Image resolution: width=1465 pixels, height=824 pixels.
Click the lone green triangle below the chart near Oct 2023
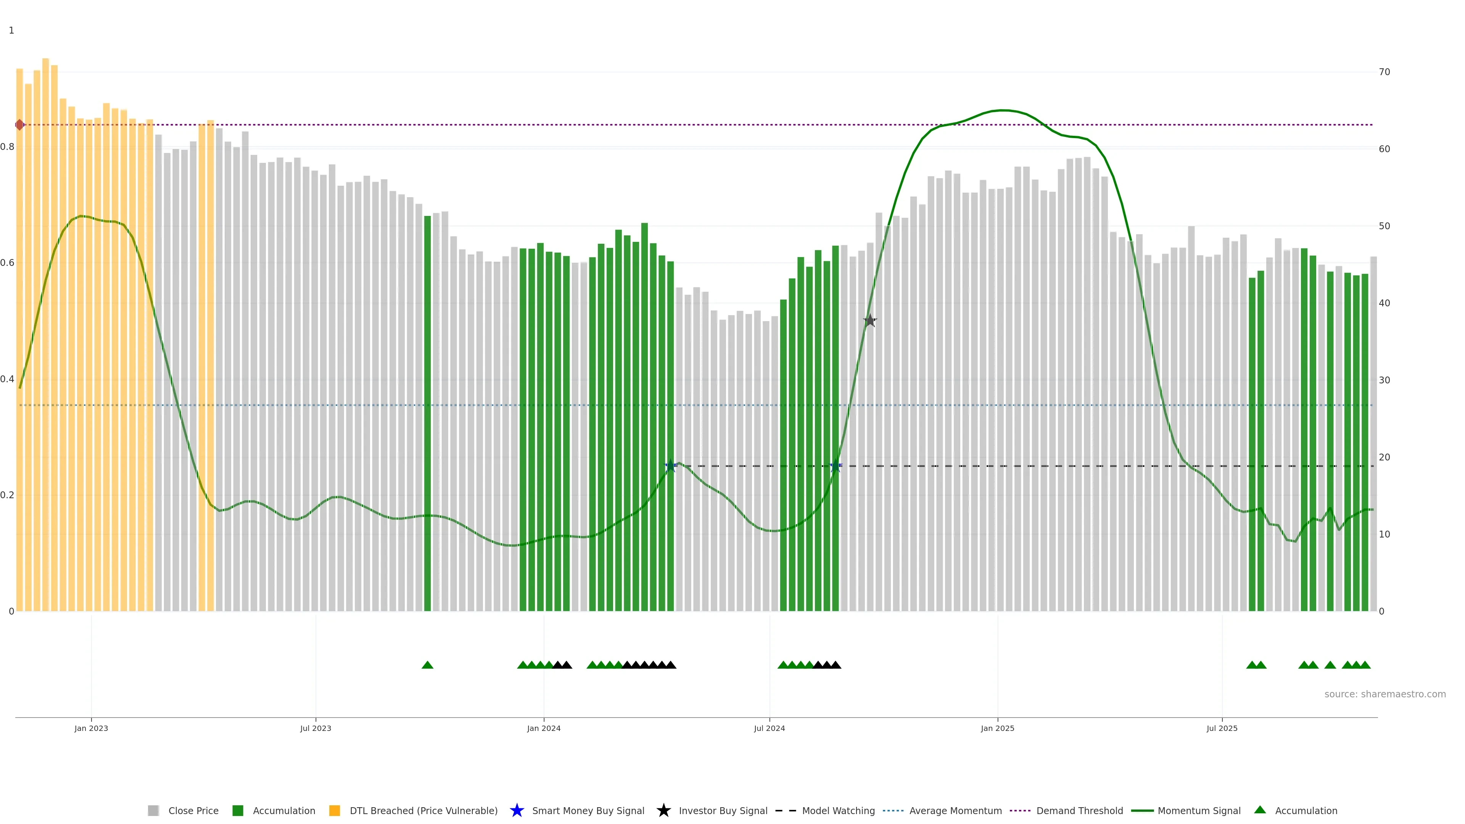tap(428, 665)
